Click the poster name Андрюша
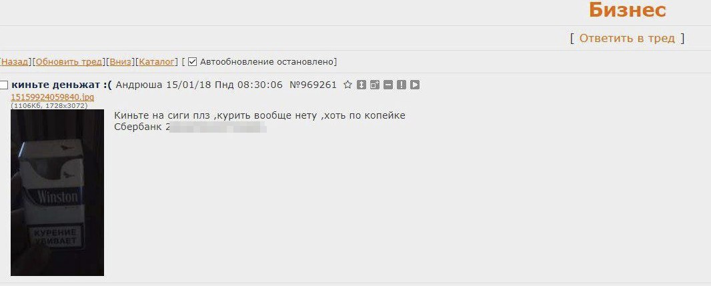The image size is (711, 286). pos(139,85)
